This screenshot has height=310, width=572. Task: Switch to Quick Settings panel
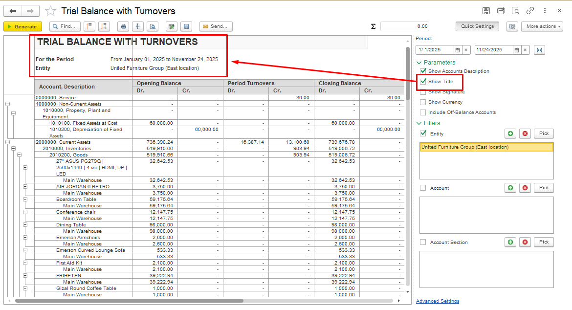click(x=477, y=26)
